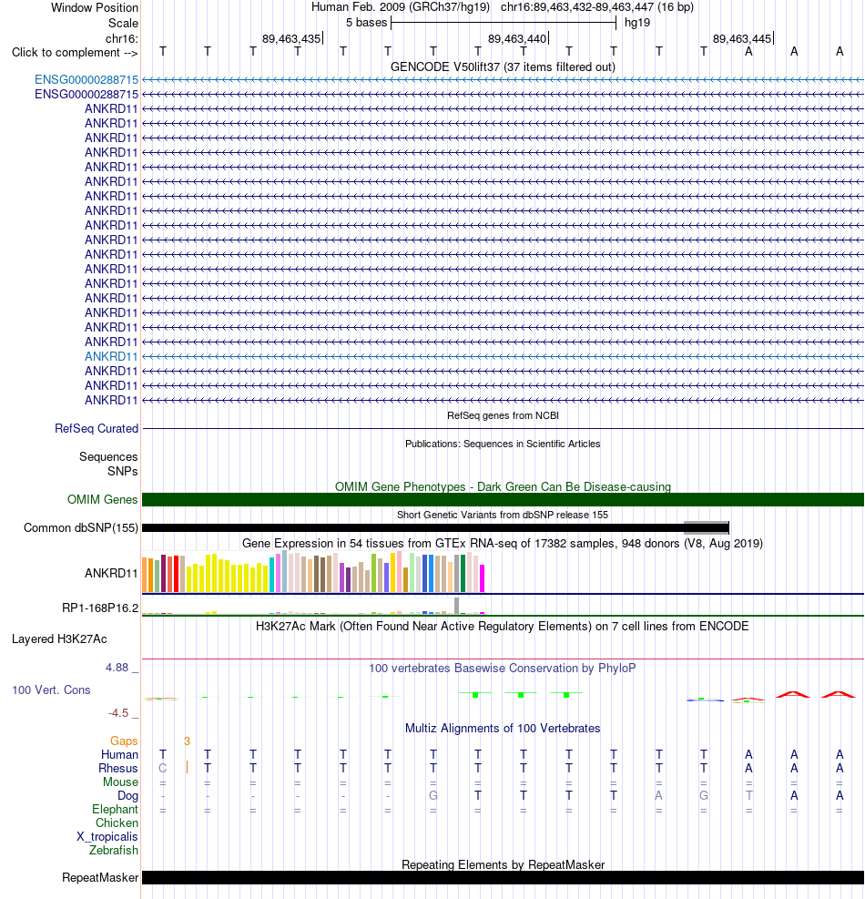Click the Zebrafish alignment row label
Screen dimensions: 865x899
click(114, 851)
